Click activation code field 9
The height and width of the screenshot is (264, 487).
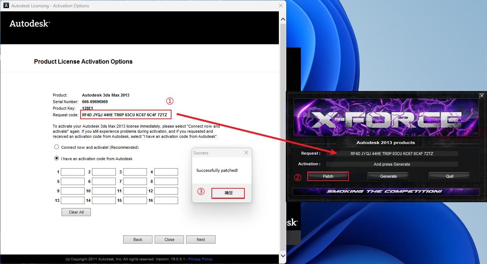73,191
